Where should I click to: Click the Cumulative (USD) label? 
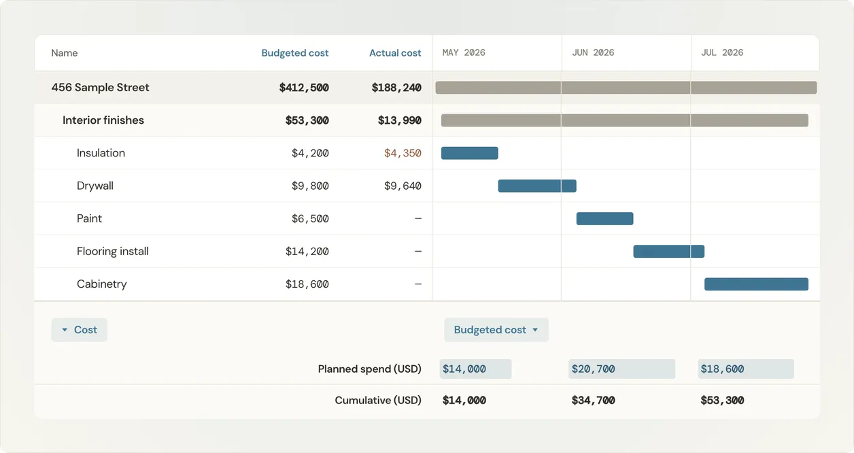pyautogui.click(x=378, y=401)
